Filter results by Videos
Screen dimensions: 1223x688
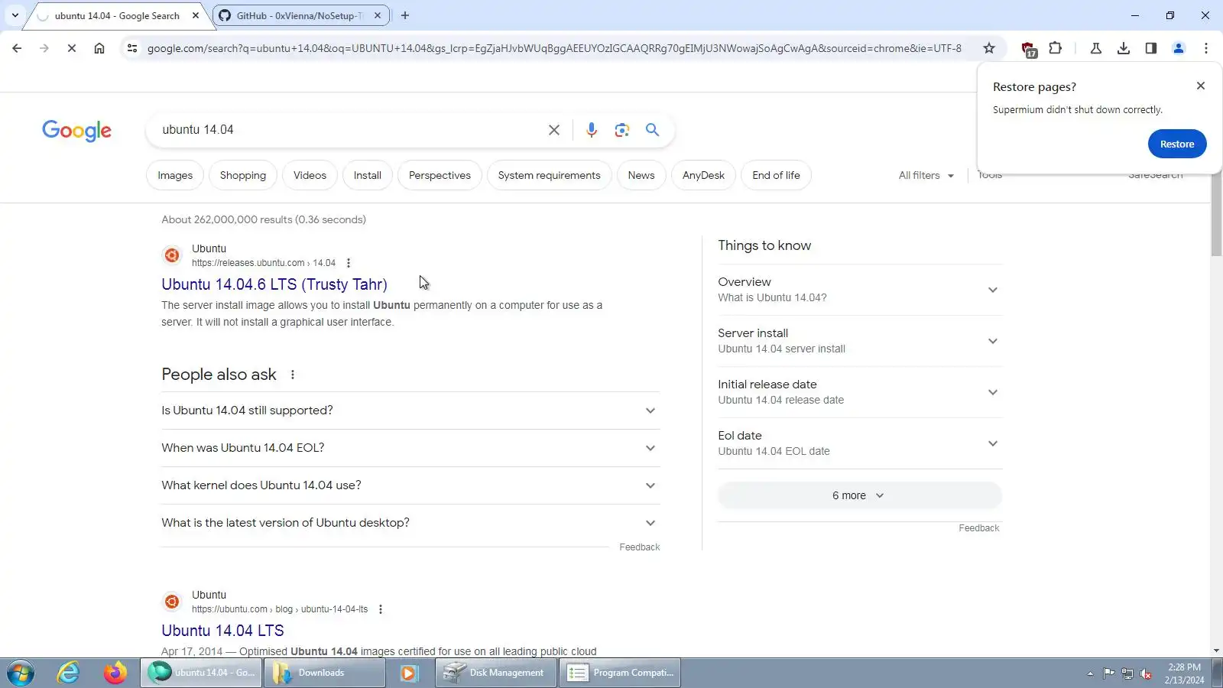point(310,175)
